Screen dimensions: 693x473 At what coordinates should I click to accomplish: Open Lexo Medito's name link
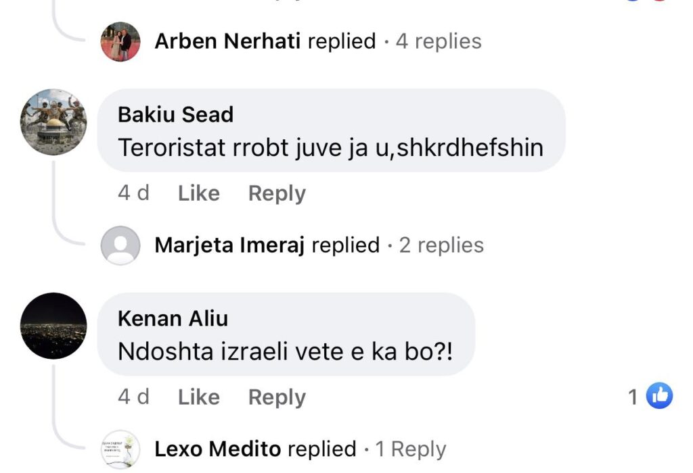[218, 449]
